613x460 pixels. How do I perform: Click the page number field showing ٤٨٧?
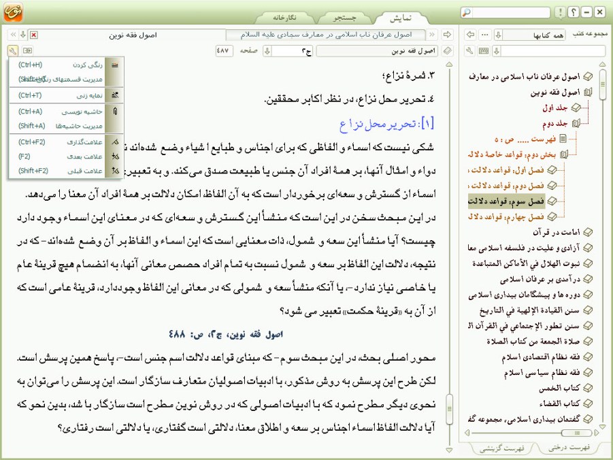[x=224, y=51]
